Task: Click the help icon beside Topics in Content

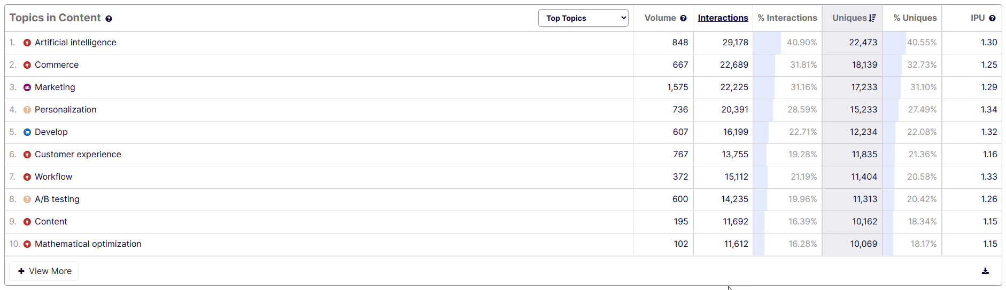Action: (109, 19)
